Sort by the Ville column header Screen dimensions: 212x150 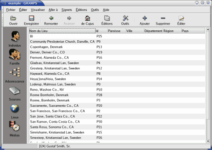tap(135, 31)
